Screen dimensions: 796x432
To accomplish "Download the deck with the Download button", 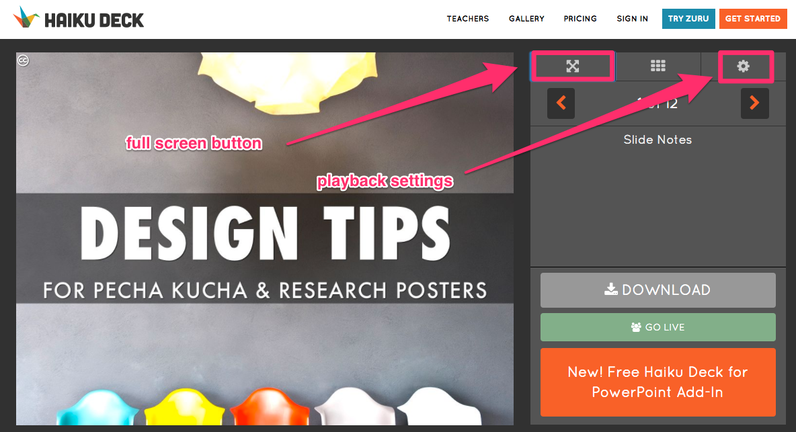I will click(658, 290).
